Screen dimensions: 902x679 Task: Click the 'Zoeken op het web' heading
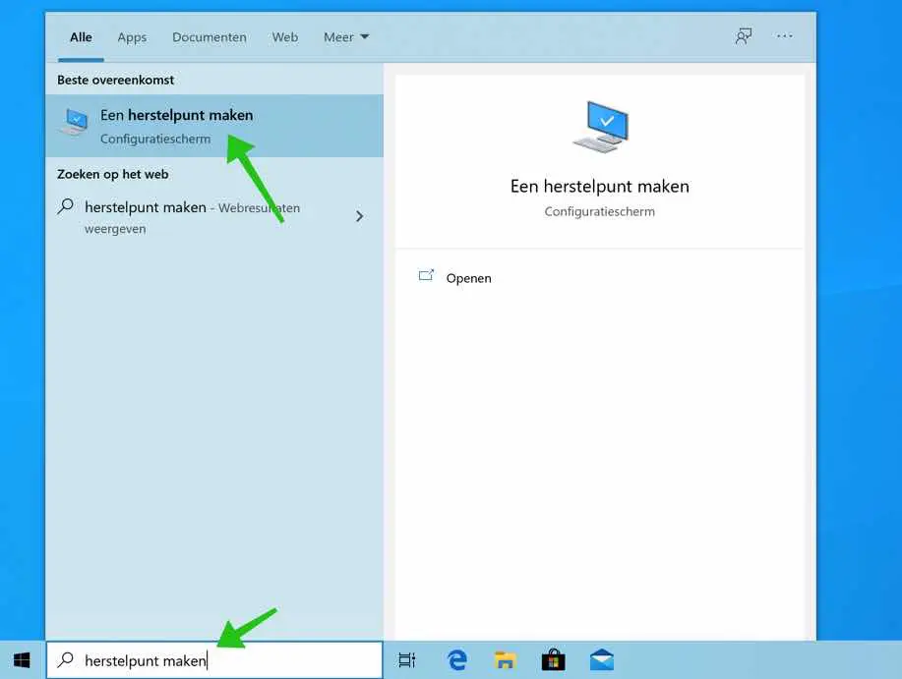(113, 174)
